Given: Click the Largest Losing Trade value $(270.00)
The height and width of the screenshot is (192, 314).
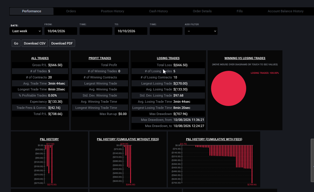Looking at the screenshot, I should pyautogui.click(x=180, y=83).
